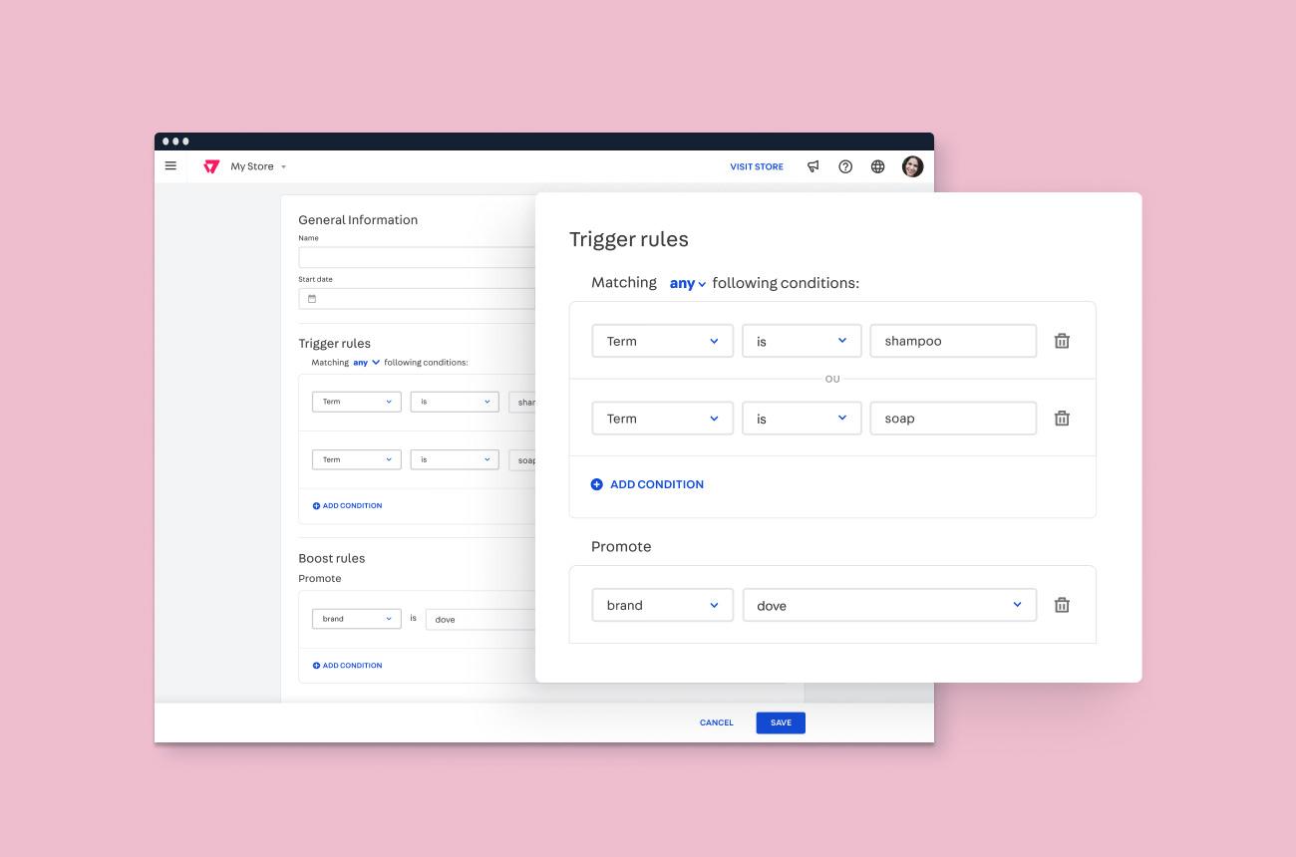The image size is (1296, 857).
Task: Click the SAVE button
Action: (x=781, y=722)
